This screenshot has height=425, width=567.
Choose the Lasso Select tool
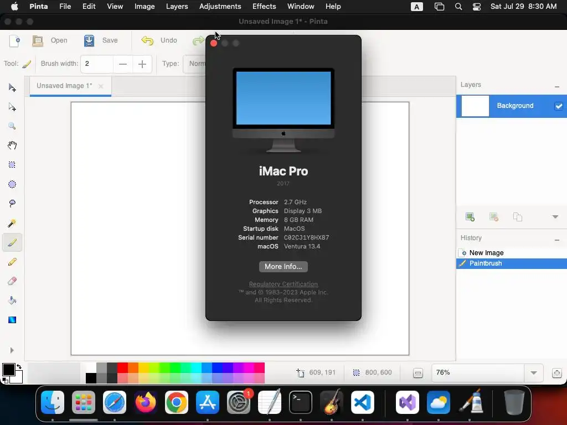(x=12, y=204)
